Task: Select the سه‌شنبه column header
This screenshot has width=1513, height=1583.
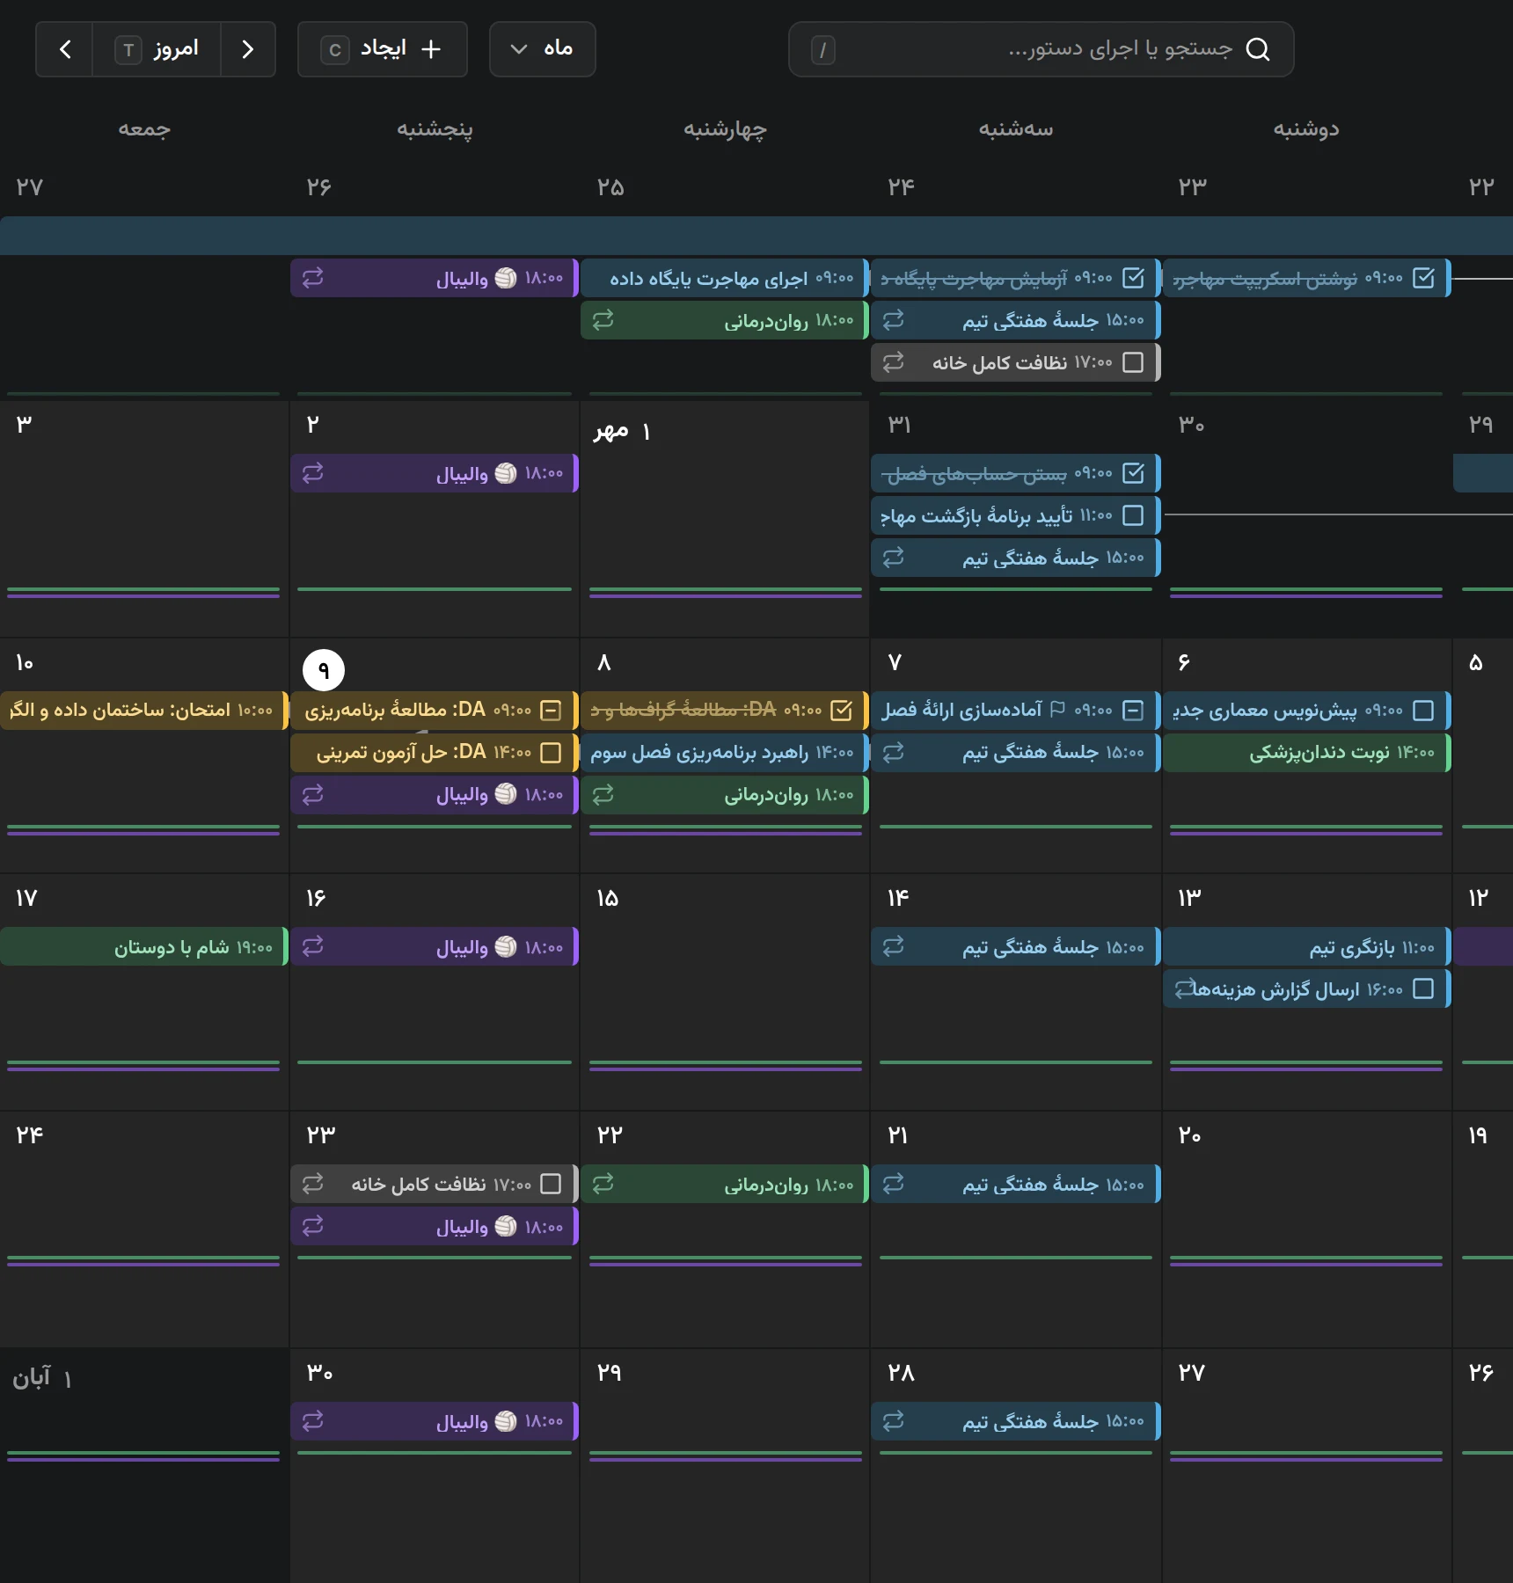Action: 1016,129
